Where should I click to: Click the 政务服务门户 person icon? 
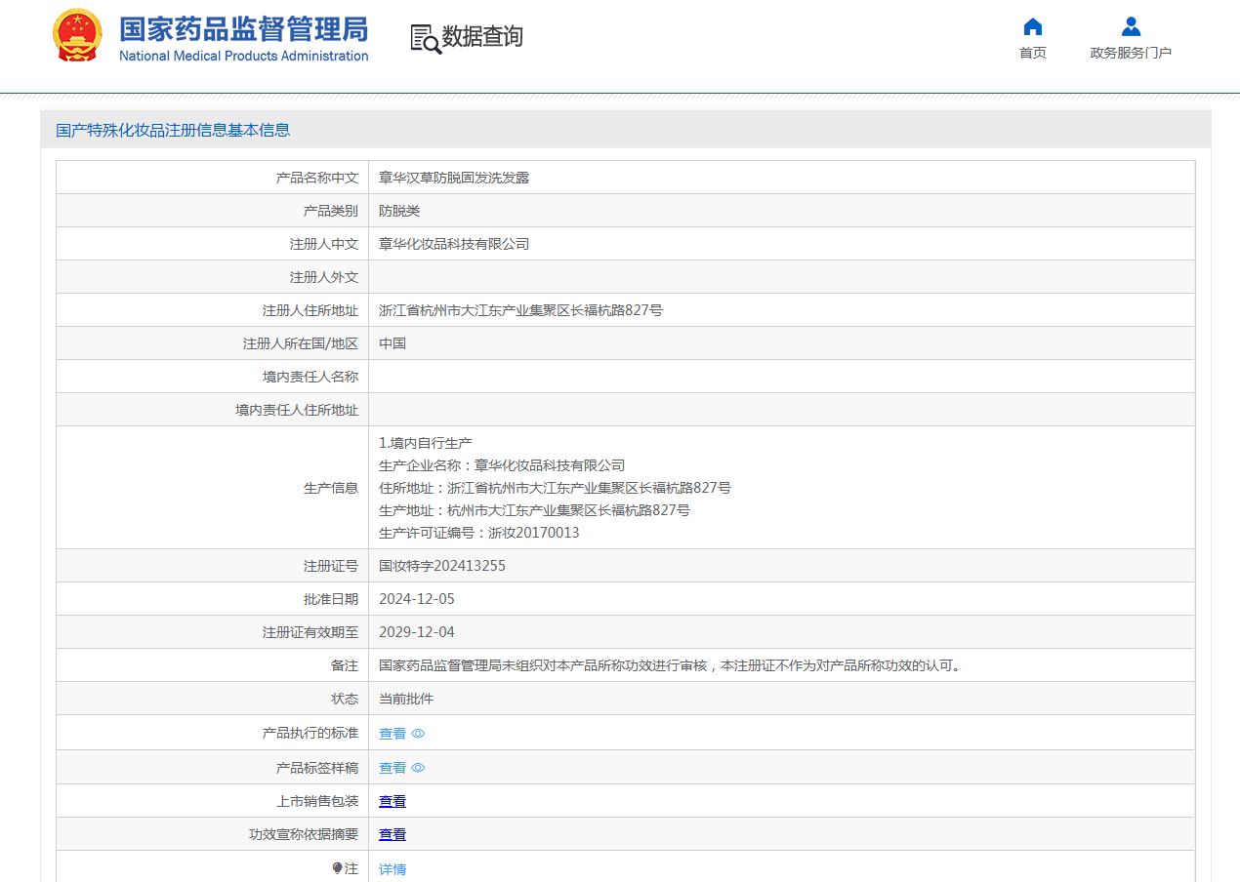1131,26
